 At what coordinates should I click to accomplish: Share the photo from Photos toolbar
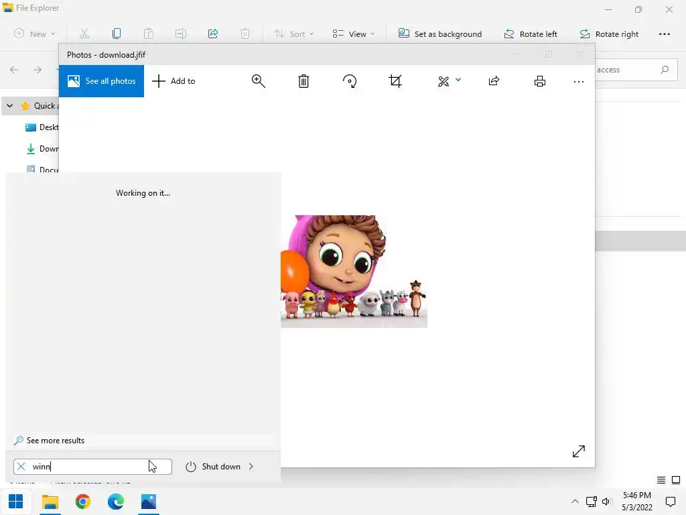click(494, 81)
